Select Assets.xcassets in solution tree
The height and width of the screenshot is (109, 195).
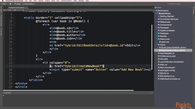tap(167, 31)
